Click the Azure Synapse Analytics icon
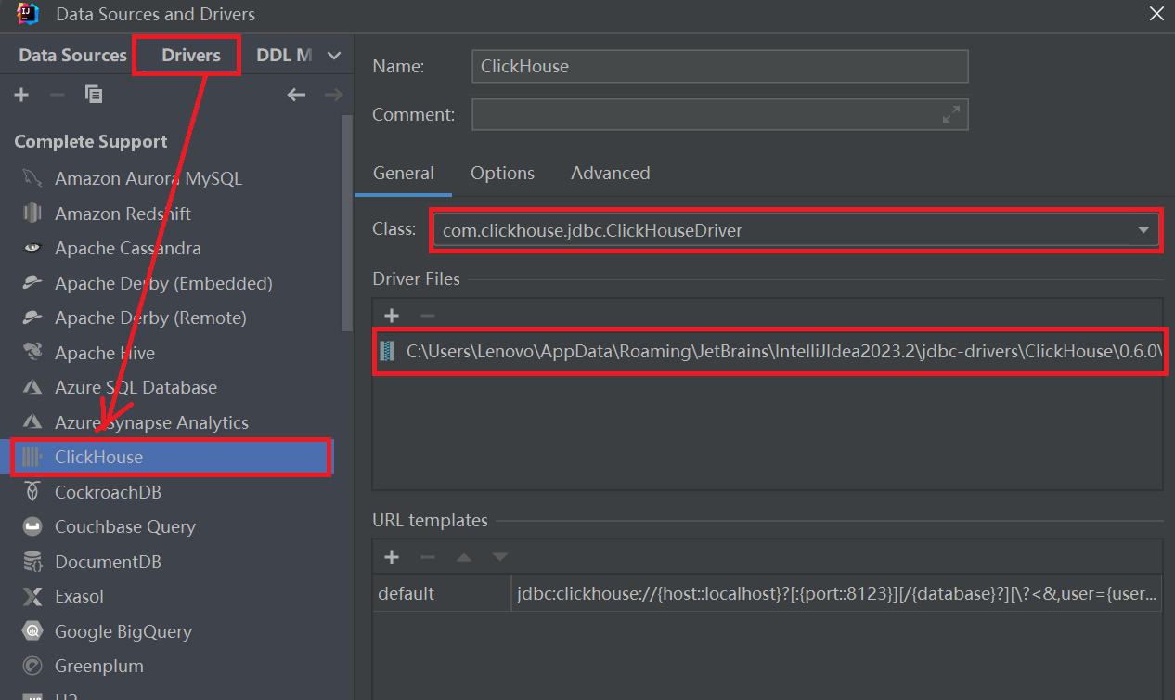This screenshot has height=700, width=1175. tap(32, 422)
